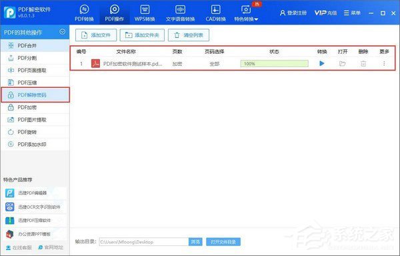Click 全部 page selection cell

click(x=214, y=64)
